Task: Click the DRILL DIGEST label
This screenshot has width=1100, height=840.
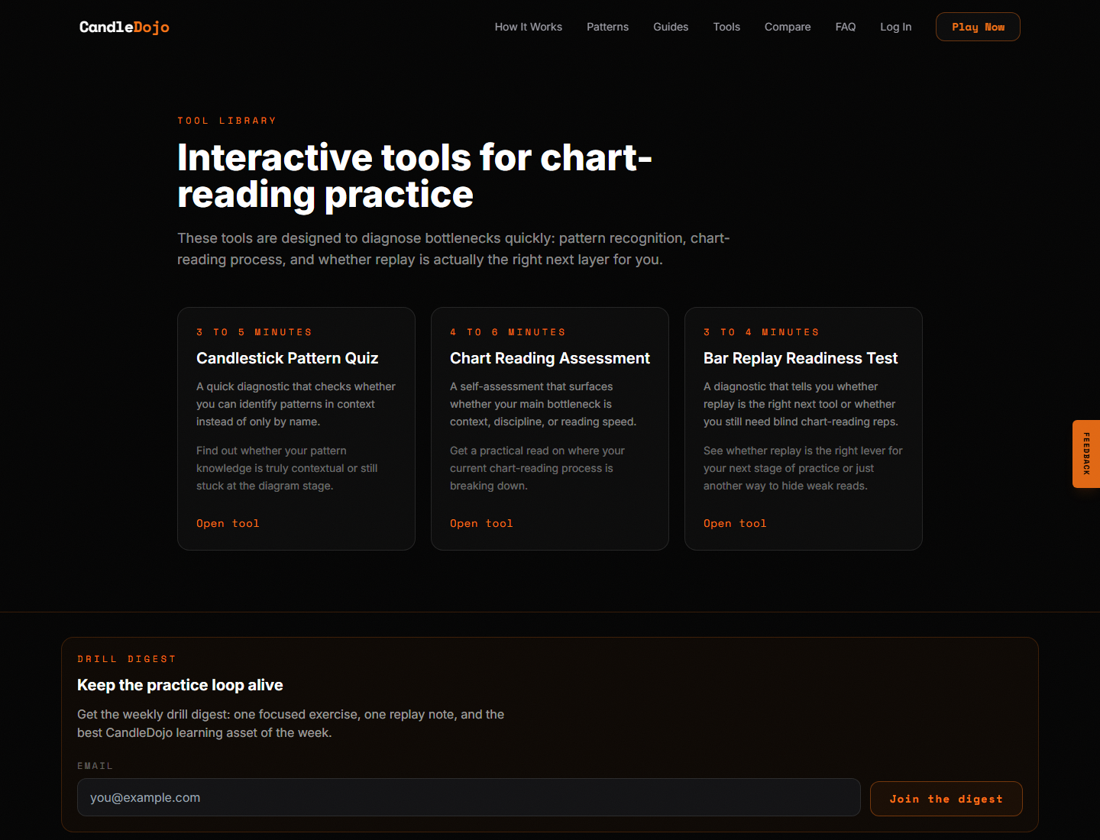Action: (127, 658)
